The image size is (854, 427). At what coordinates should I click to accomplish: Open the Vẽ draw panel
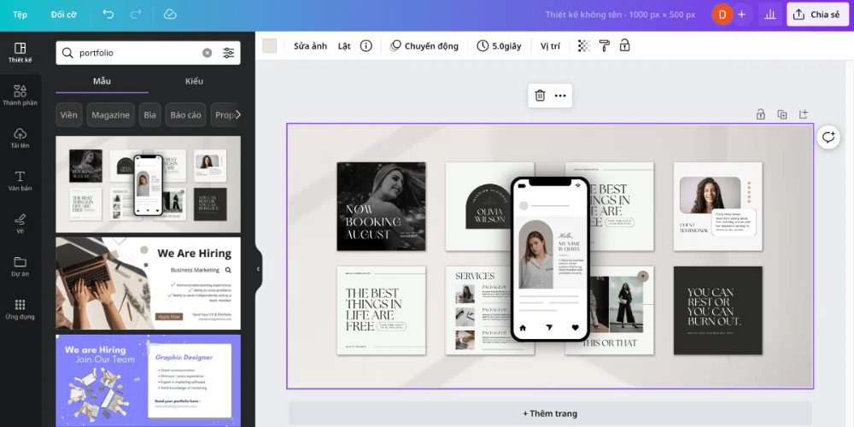[20, 223]
